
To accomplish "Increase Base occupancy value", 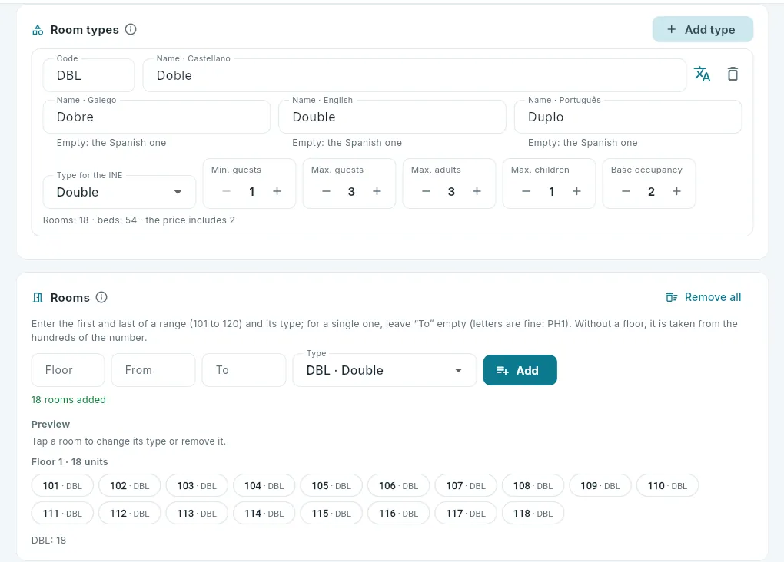I will pyautogui.click(x=676, y=191).
